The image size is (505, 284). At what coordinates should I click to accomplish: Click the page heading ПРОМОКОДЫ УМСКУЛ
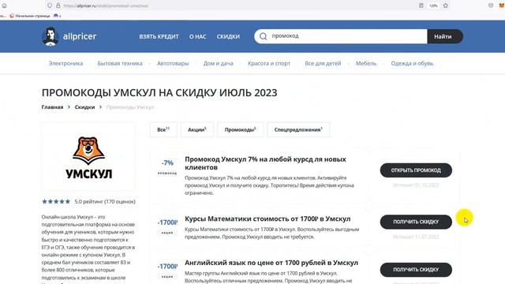(159, 93)
